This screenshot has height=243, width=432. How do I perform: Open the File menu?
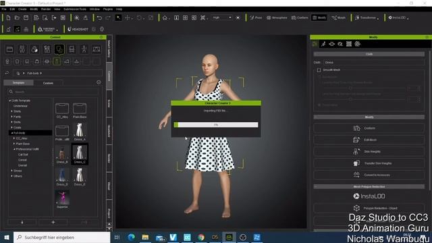coord(4,9)
